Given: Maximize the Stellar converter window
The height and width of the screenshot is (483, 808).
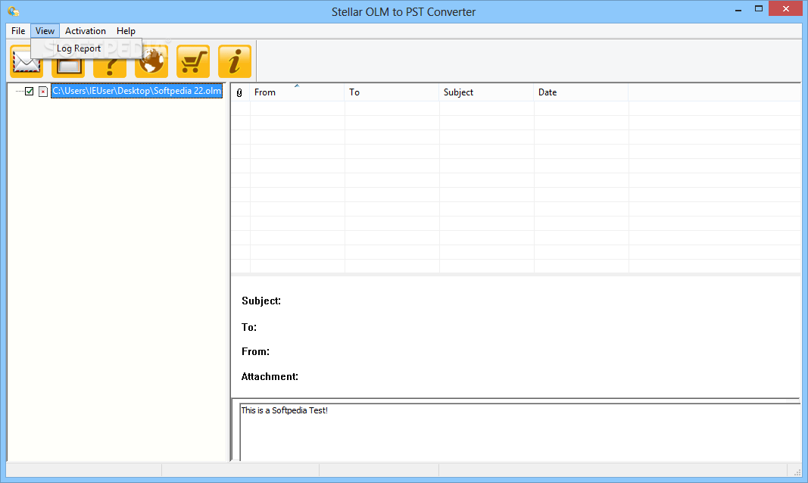Looking at the screenshot, I should [759, 9].
